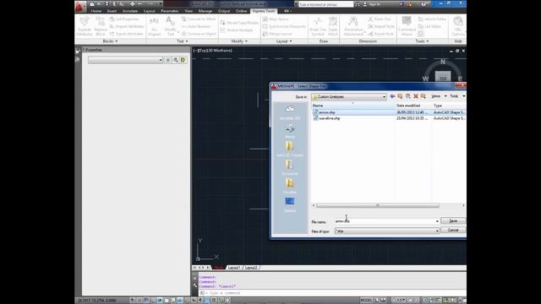Screen dimensions: 541x304
Task: Click the horizontal scrollbar in the file list
Action: coord(378,205)
